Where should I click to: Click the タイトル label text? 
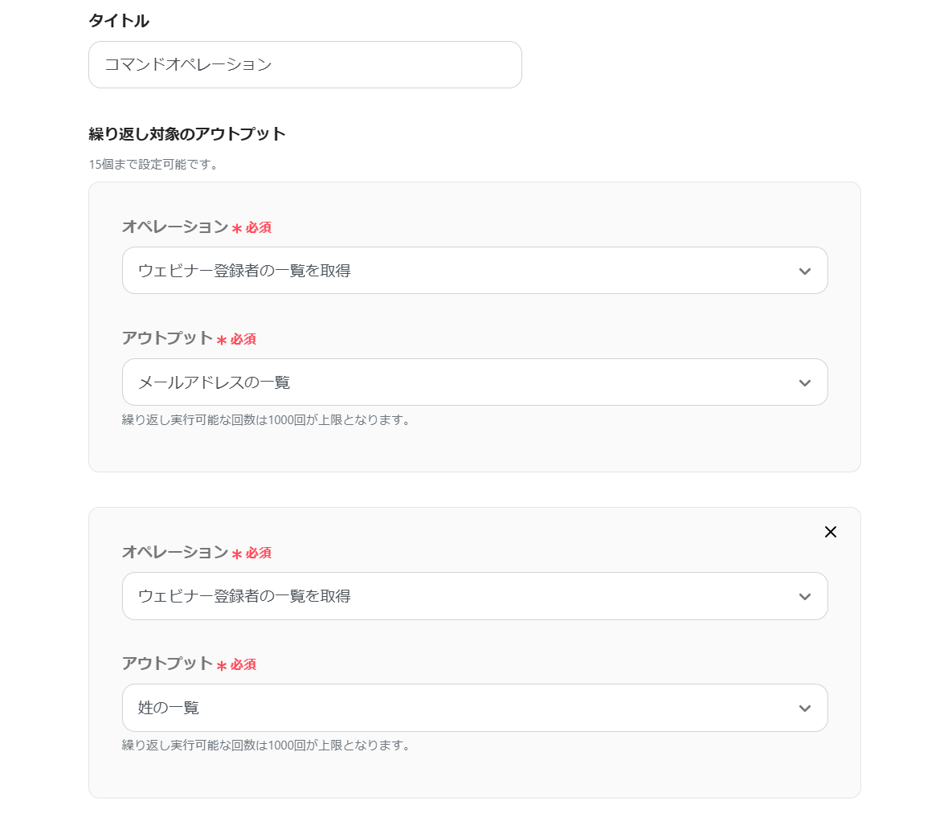click(119, 21)
